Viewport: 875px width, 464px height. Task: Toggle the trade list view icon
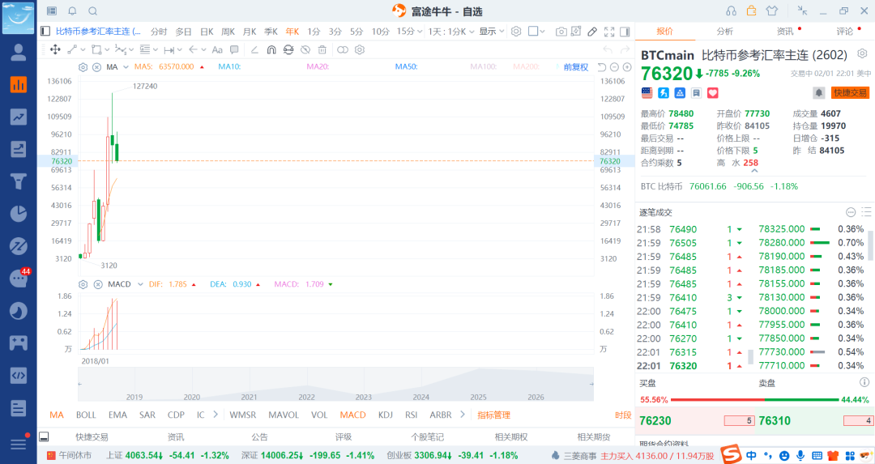pos(866,212)
